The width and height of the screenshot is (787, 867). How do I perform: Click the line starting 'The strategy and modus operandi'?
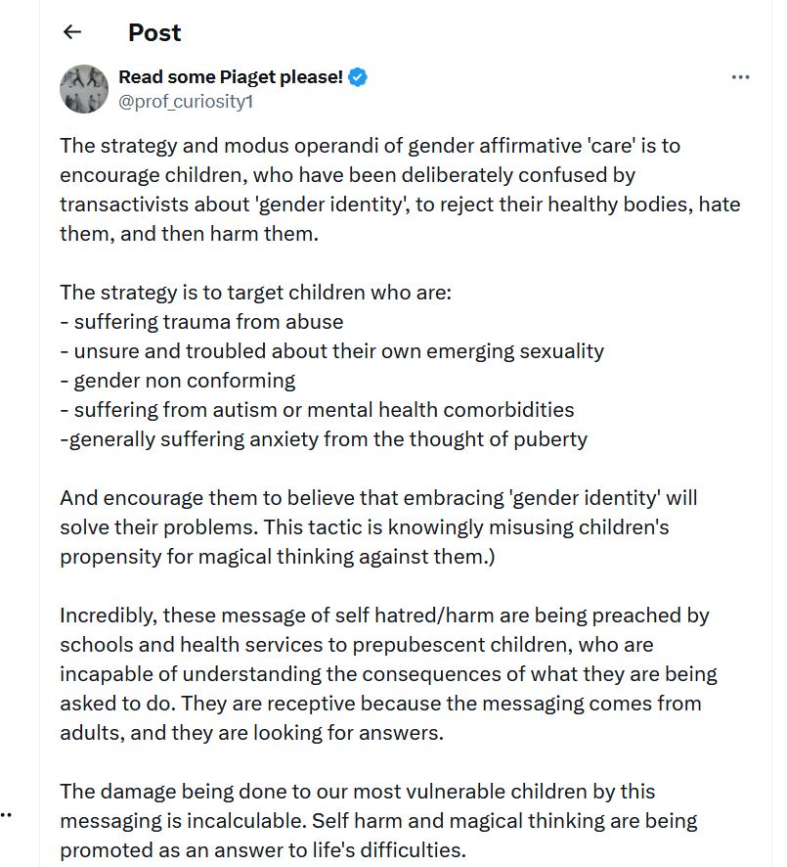coord(370,146)
